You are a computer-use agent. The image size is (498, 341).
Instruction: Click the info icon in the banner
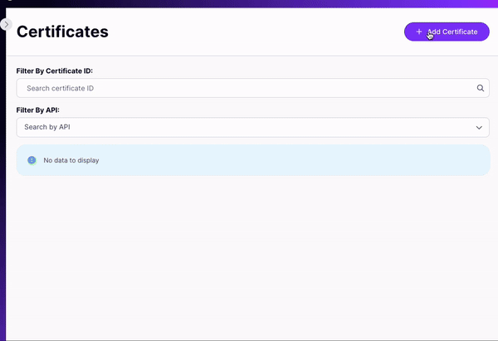pos(32,160)
